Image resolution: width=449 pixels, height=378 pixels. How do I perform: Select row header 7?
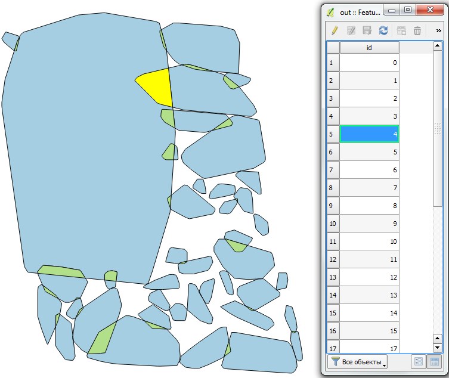333,170
